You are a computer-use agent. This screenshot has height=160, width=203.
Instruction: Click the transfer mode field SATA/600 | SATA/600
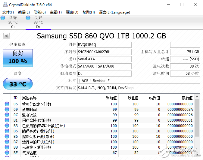coord(104,66)
